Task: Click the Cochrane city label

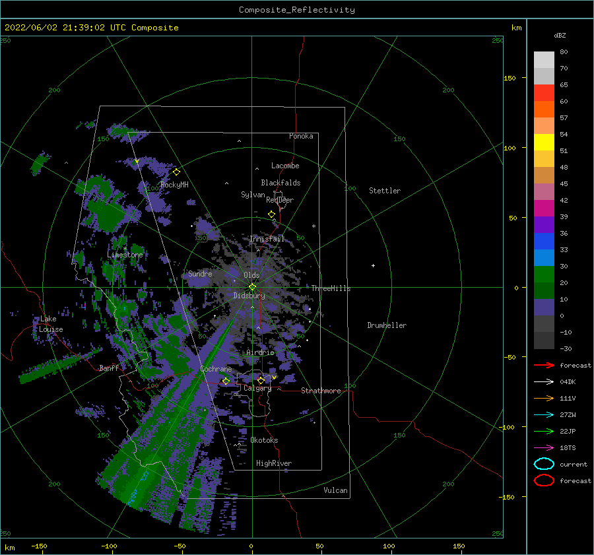Action: click(216, 369)
